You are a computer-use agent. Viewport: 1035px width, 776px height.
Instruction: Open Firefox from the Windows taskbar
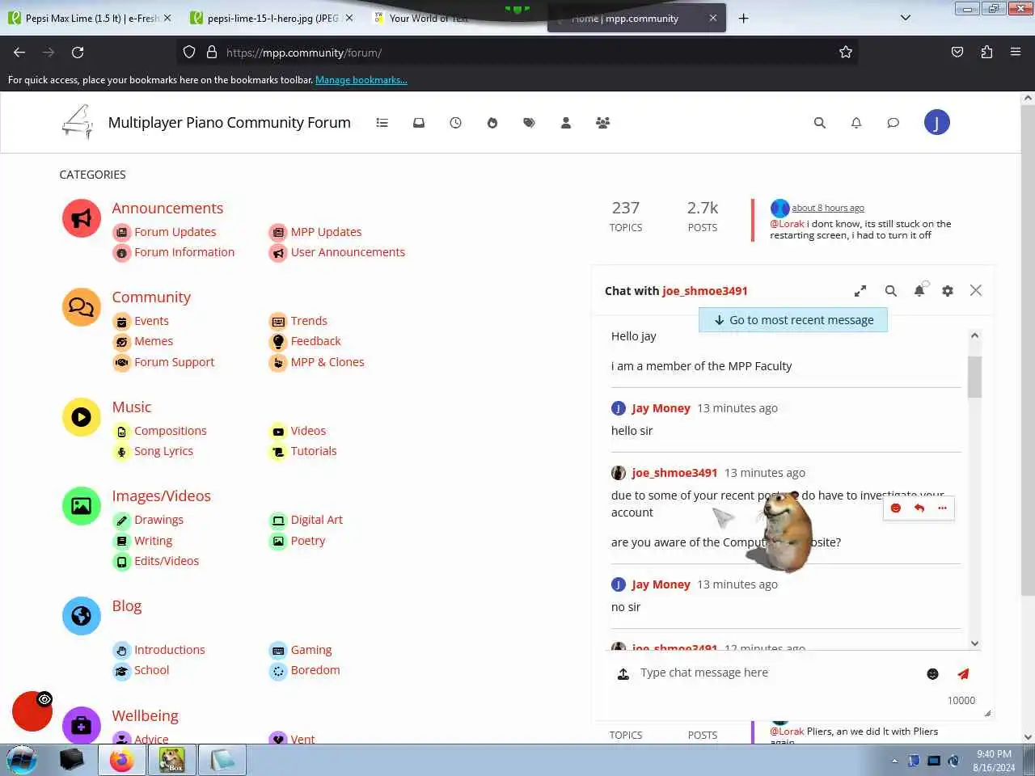tap(122, 761)
